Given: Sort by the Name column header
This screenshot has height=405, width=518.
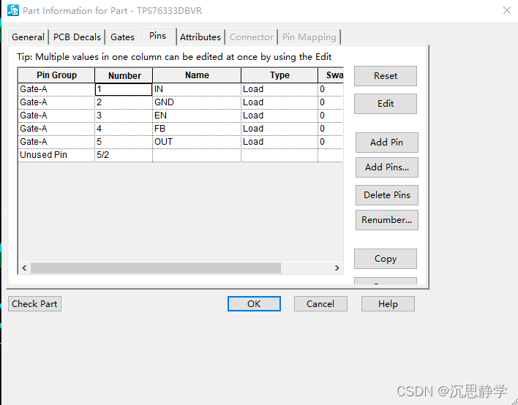Looking at the screenshot, I should [197, 75].
